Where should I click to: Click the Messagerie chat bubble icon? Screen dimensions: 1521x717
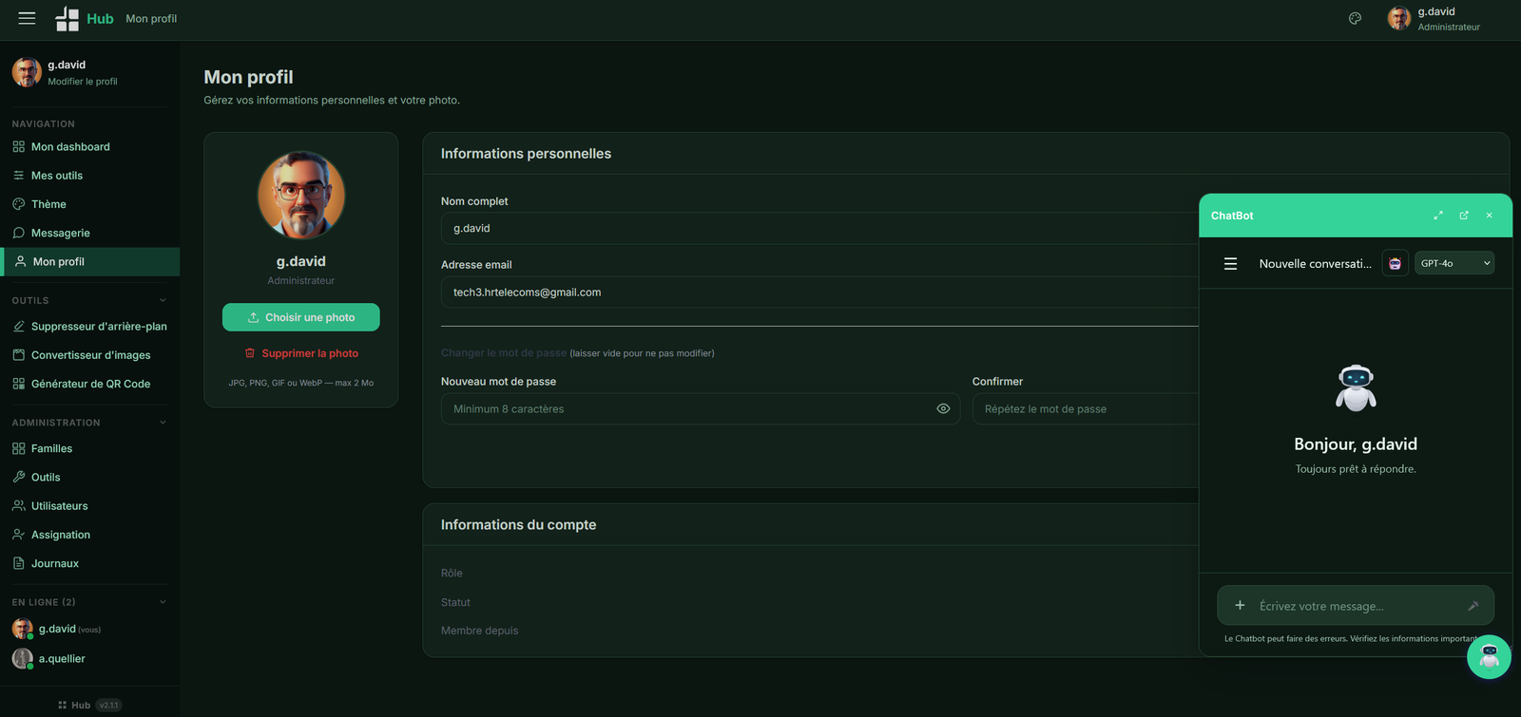[x=19, y=233]
